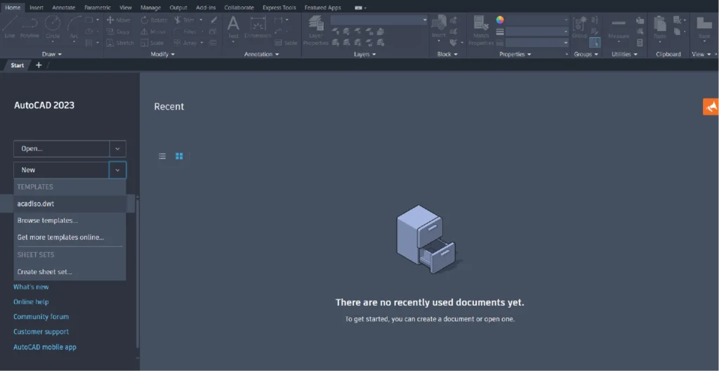Viewport: 719px width, 371px height.
Task: Click the Array tool
Action: click(185, 43)
